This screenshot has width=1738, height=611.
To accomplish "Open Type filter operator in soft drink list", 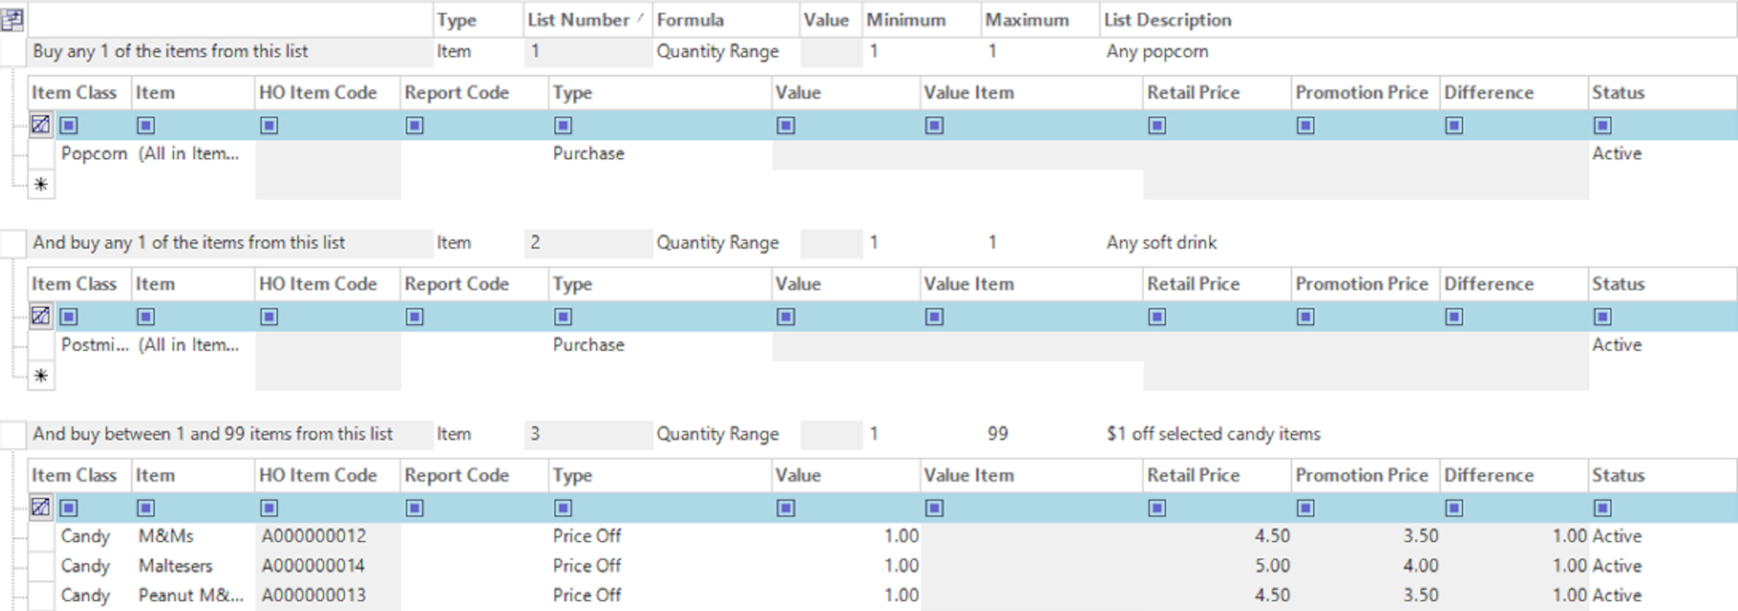I will click(x=563, y=316).
